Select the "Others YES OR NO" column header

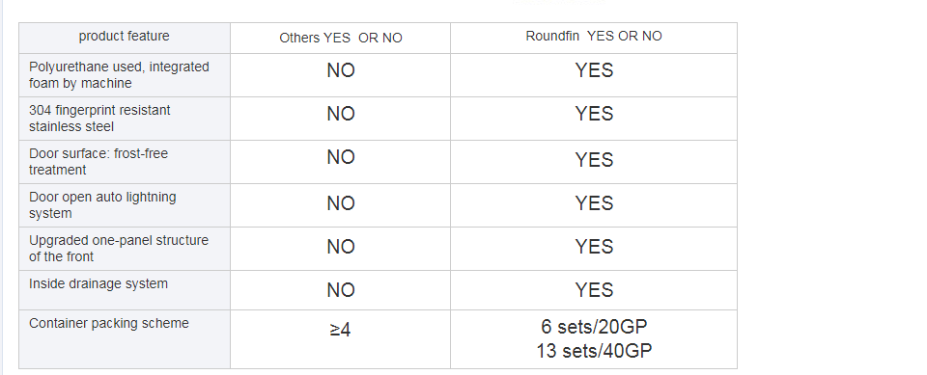341,38
